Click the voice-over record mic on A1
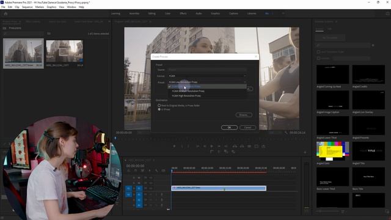Viewport: 391px width, 220px height. [162, 194]
